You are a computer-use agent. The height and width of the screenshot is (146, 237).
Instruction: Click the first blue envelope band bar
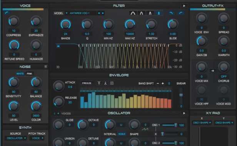point(82,102)
